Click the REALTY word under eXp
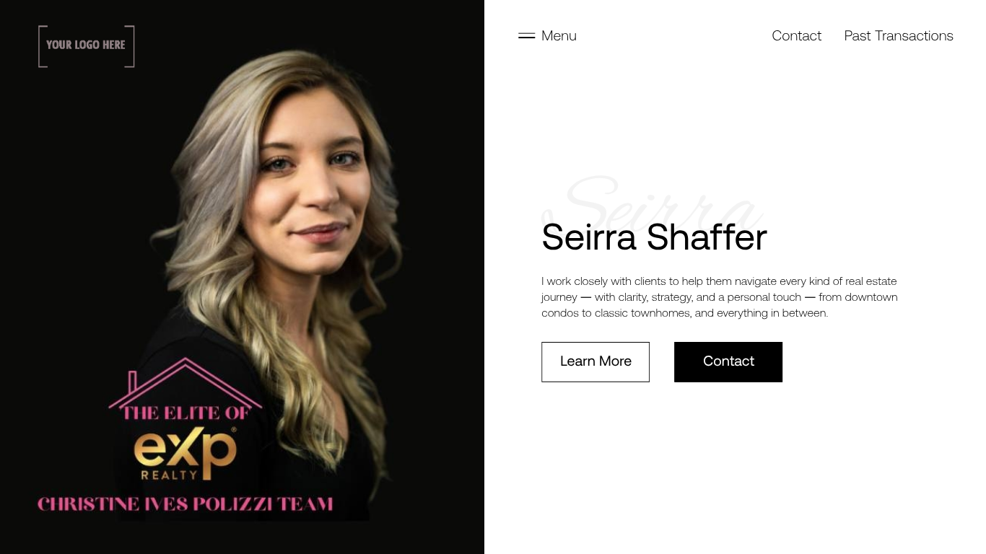 tap(169, 475)
